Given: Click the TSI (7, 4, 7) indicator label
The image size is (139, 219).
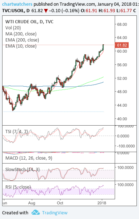Looking at the screenshot, I should click(x=16, y=131).
